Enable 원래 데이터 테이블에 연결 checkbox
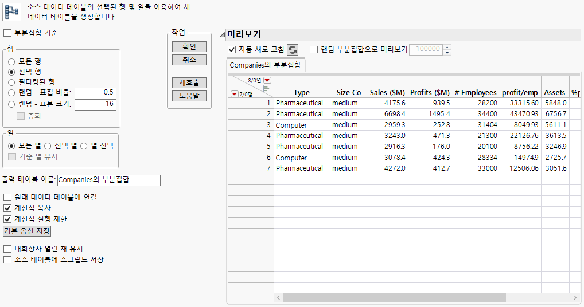Image resolution: width=584 pixels, height=307 pixels. [x=7, y=198]
